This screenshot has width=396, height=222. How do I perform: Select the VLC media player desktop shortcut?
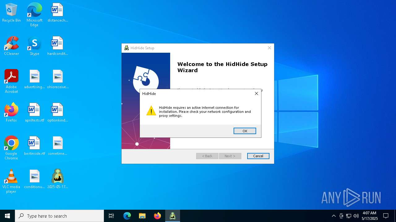11,181
